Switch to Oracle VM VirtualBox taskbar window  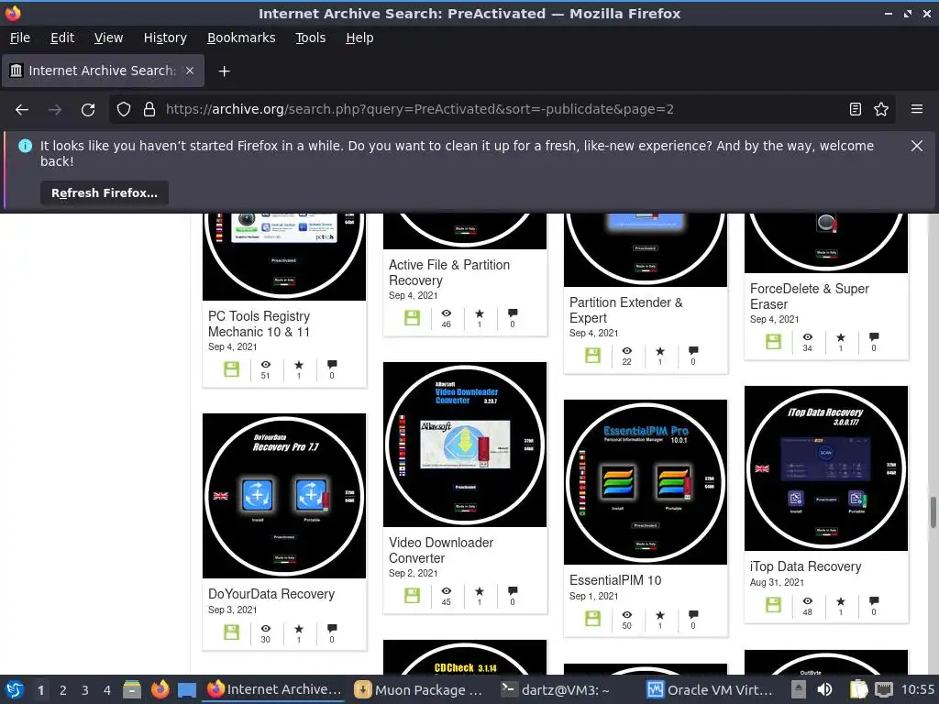(711, 690)
